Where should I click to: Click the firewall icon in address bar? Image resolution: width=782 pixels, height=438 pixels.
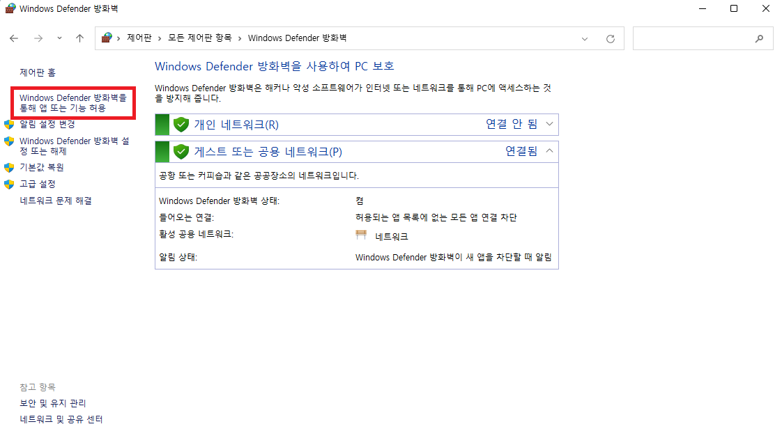click(107, 38)
